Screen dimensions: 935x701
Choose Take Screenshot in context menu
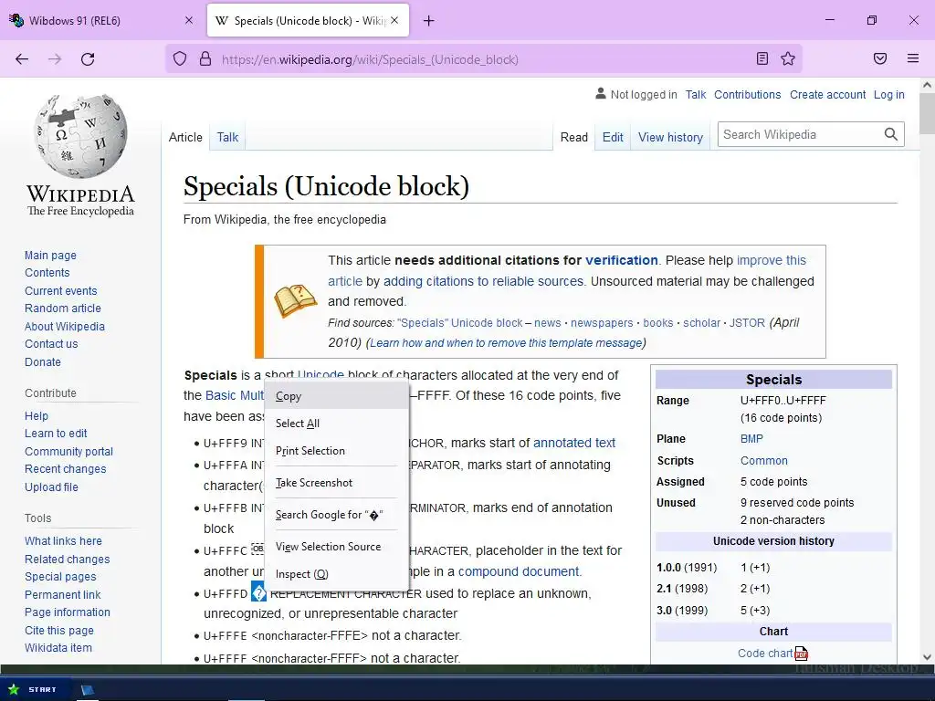tap(336, 483)
